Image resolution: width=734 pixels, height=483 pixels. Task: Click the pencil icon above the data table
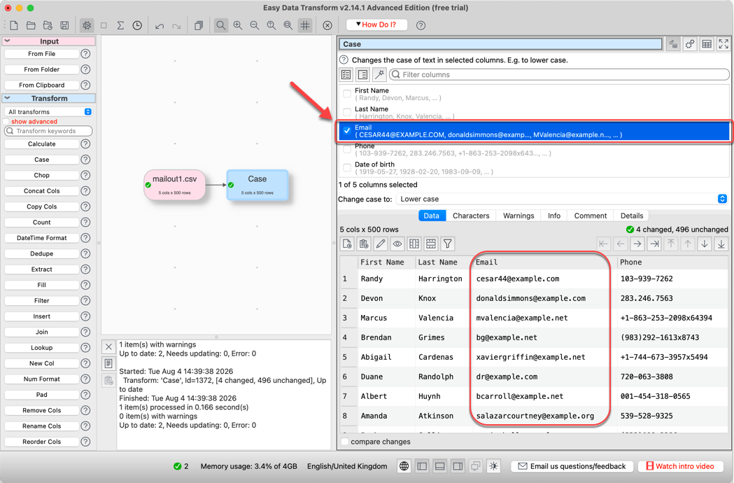pos(381,244)
